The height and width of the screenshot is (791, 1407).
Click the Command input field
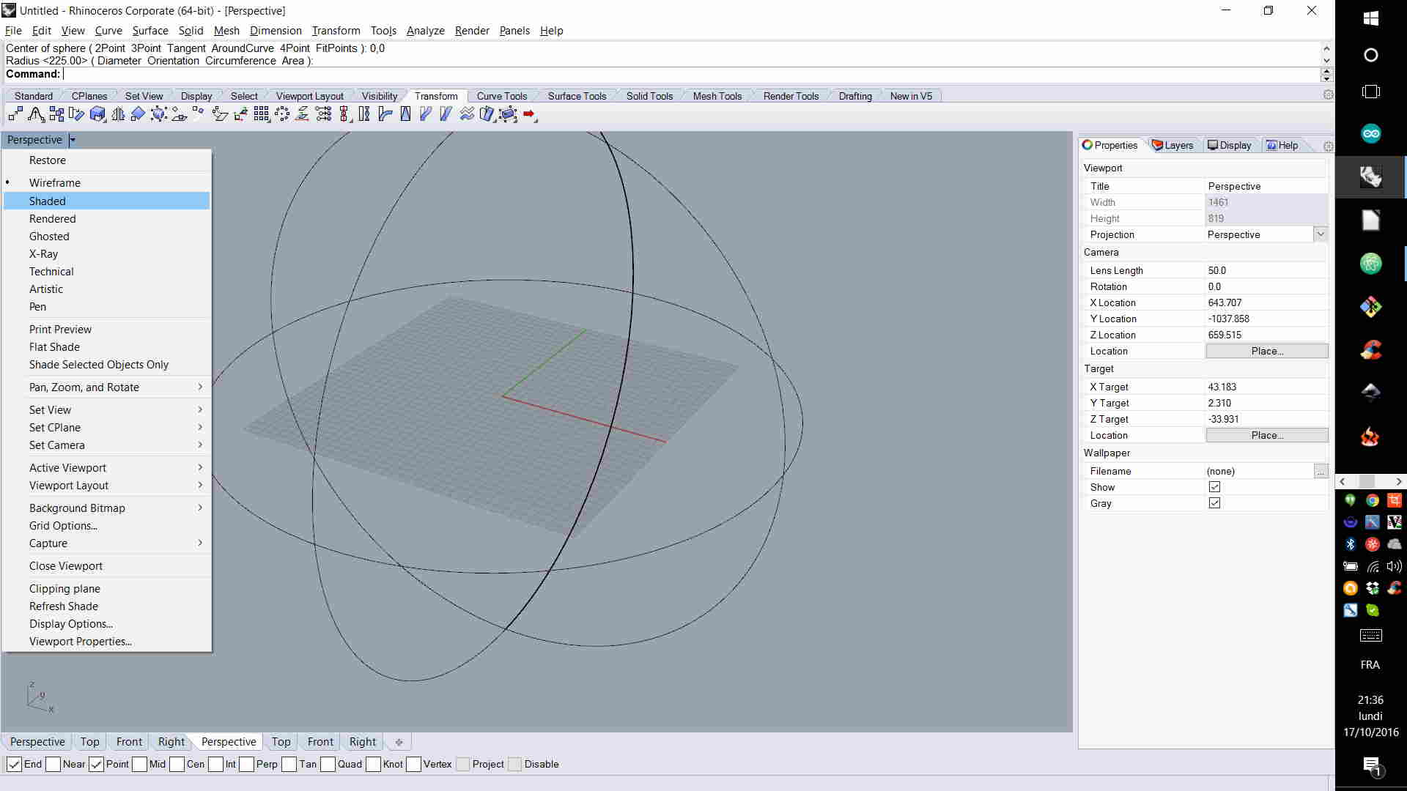click(660, 74)
